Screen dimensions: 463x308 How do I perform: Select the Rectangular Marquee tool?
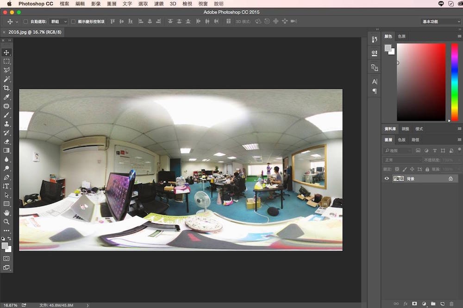tap(6, 61)
